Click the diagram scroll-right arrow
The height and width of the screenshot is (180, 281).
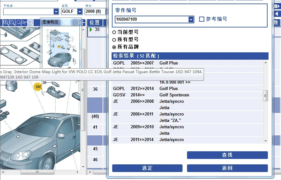tap(77, 172)
